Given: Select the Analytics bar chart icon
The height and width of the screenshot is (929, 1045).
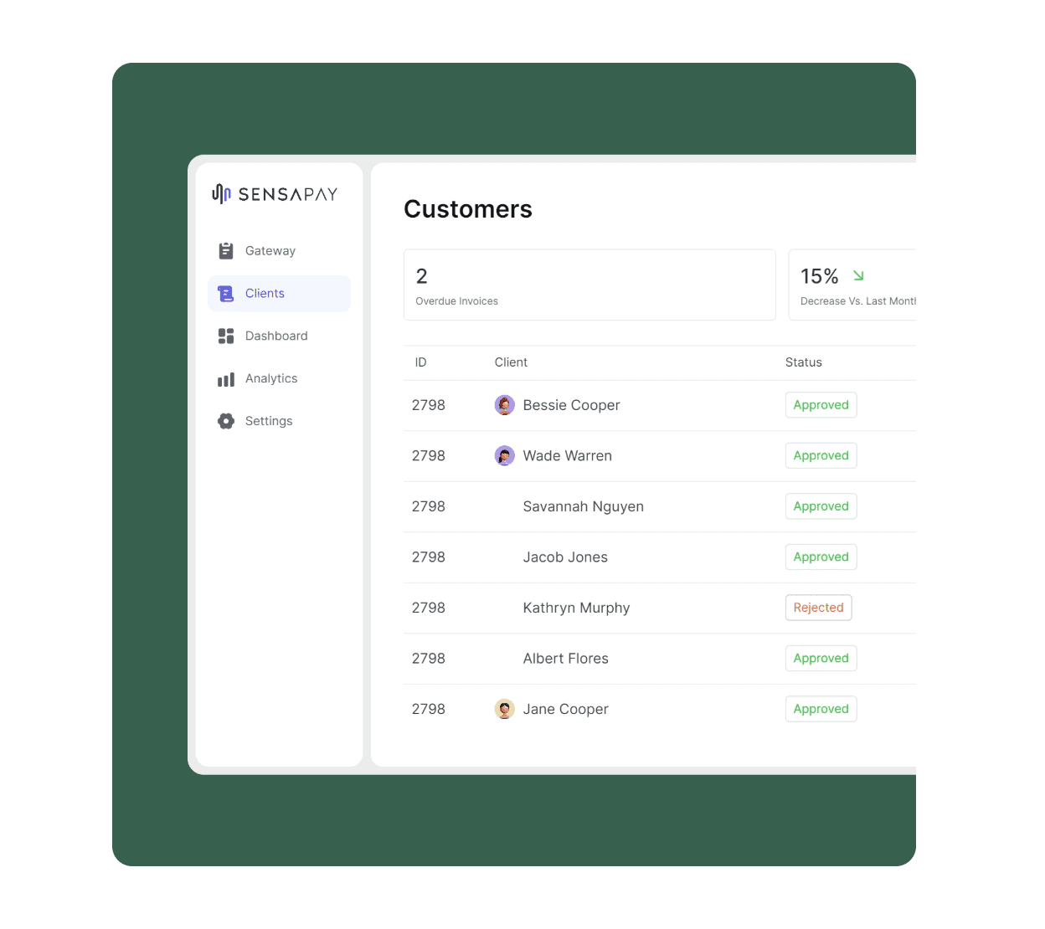Looking at the screenshot, I should coord(225,378).
